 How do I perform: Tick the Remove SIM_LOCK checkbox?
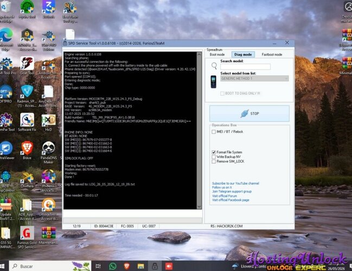[x=214, y=162]
